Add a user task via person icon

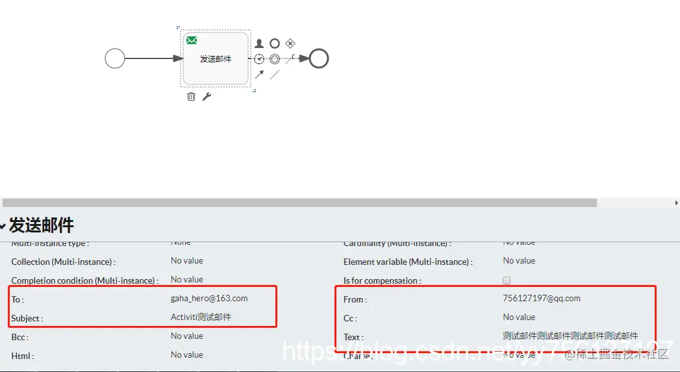[x=259, y=43]
